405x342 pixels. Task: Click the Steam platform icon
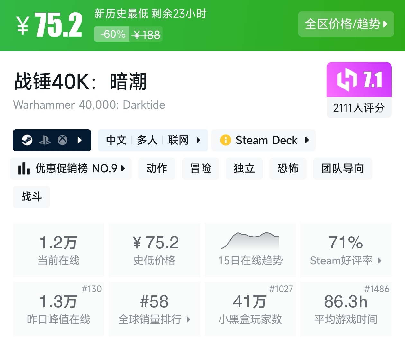(27, 140)
